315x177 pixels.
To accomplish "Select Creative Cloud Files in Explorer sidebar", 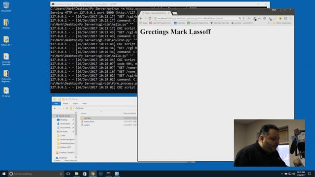I will click(65, 152).
